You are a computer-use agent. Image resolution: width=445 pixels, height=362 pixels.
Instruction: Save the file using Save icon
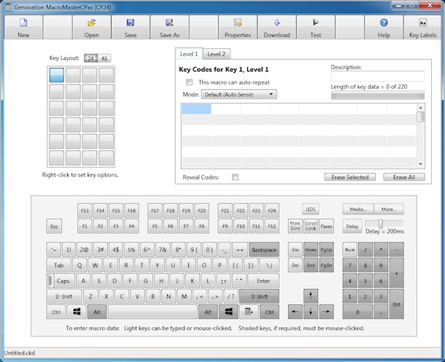click(130, 27)
